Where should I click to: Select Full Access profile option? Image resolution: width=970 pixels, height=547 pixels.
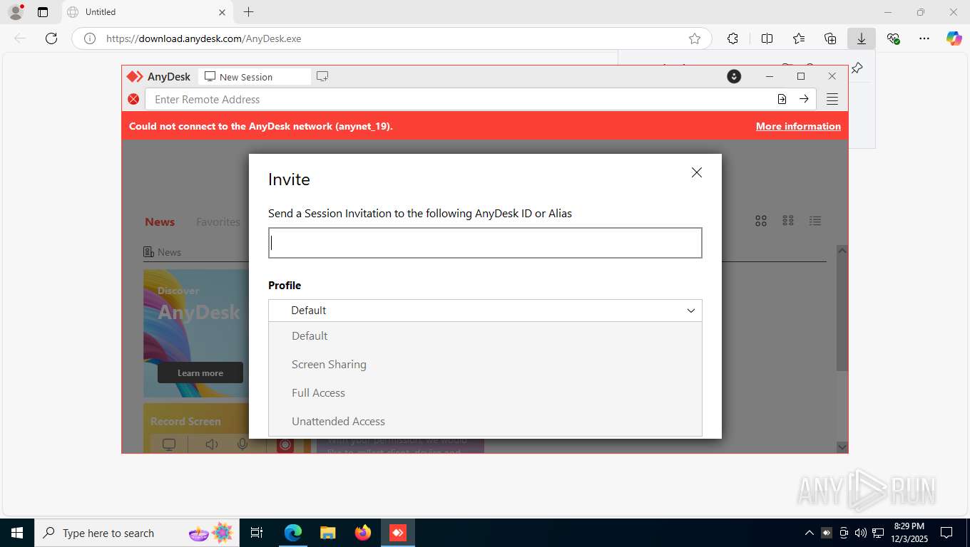[485, 393]
